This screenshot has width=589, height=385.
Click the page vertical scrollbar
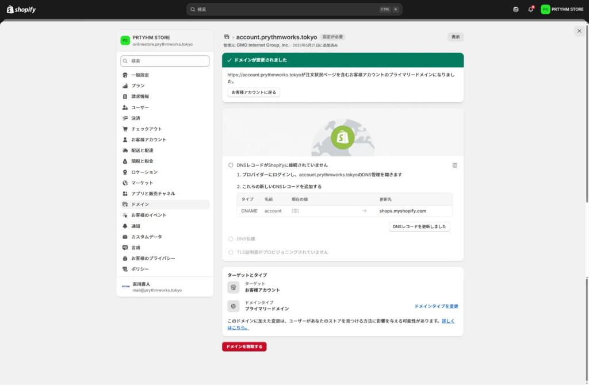tap(586, 113)
